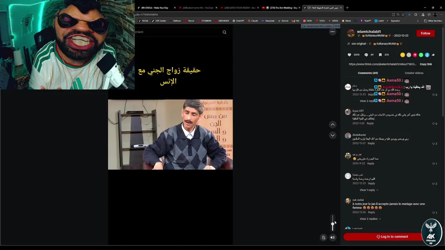Open the Keymailer bookmark

coord(393,21)
